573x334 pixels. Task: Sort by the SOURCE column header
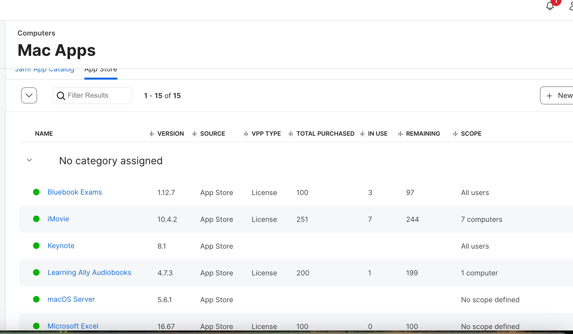(x=213, y=134)
